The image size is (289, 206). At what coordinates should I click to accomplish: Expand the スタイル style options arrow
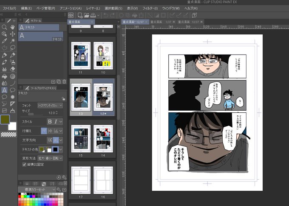click(61, 122)
